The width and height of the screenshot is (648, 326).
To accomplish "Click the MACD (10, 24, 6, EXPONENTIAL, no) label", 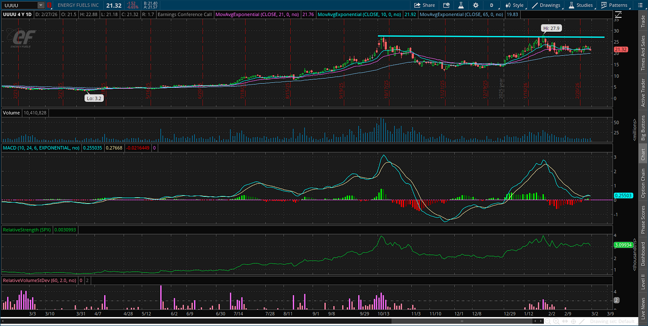I will [x=41, y=147].
